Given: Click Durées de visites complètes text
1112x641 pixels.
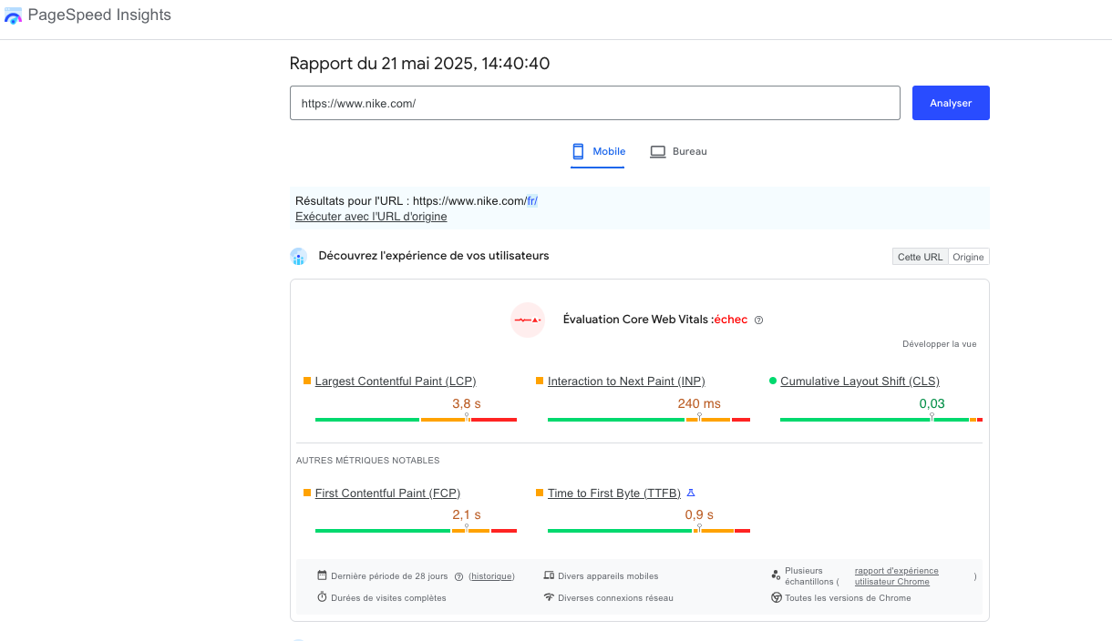Looking at the screenshot, I should tap(389, 598).
